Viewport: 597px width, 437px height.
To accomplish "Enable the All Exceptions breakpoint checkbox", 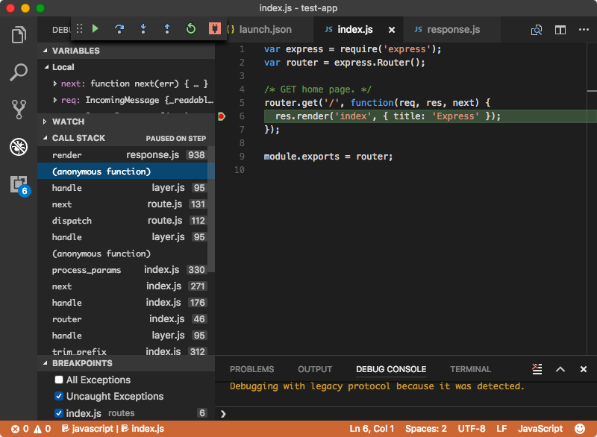I will (59, 380).
